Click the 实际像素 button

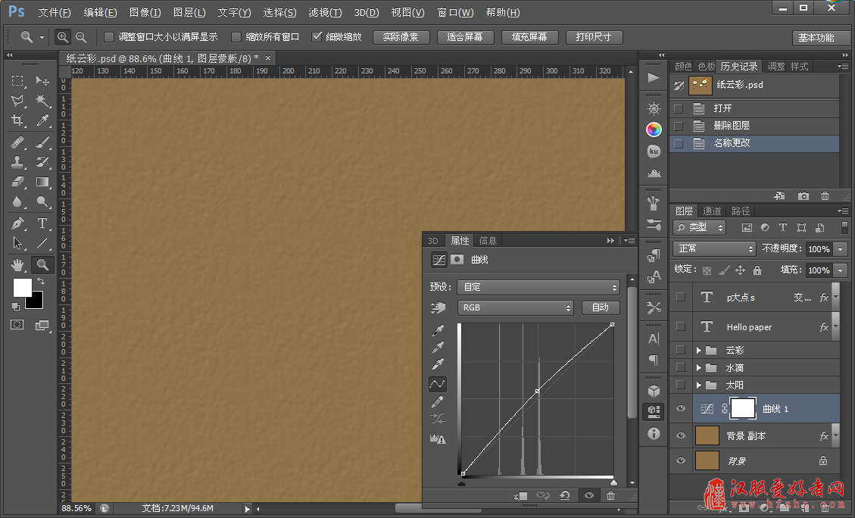401,37
